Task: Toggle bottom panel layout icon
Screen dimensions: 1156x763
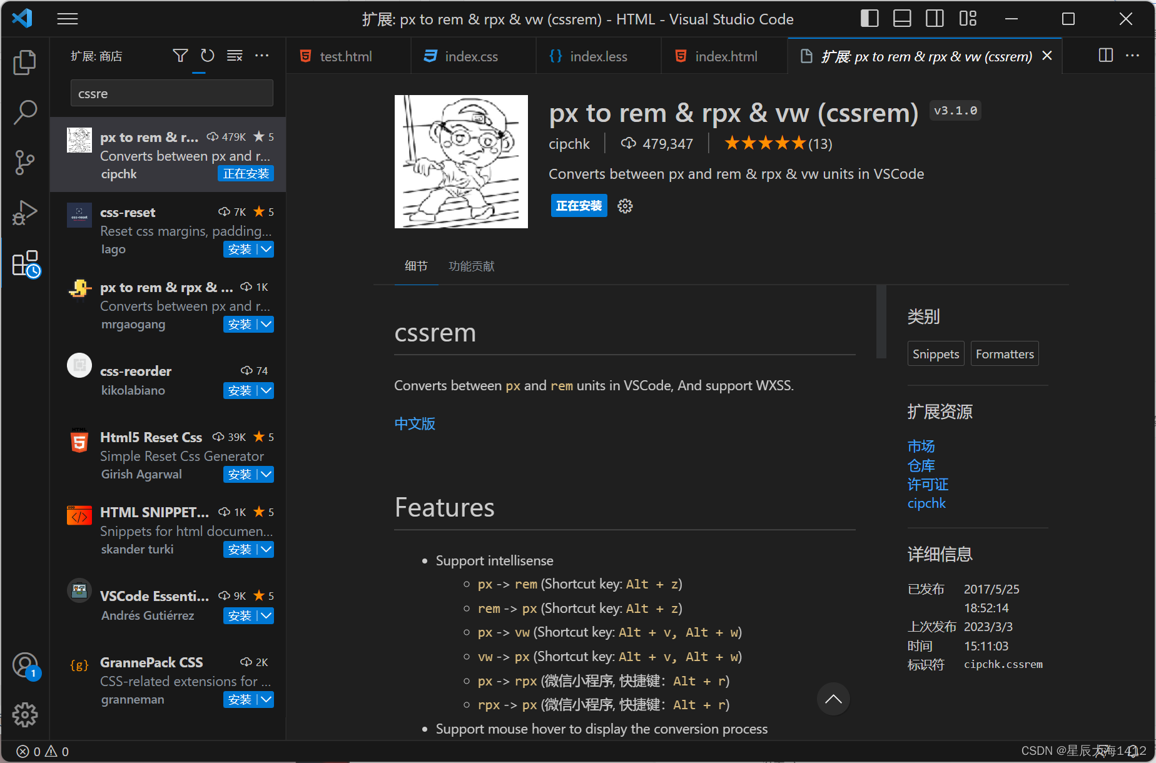Action: [902, 19]
